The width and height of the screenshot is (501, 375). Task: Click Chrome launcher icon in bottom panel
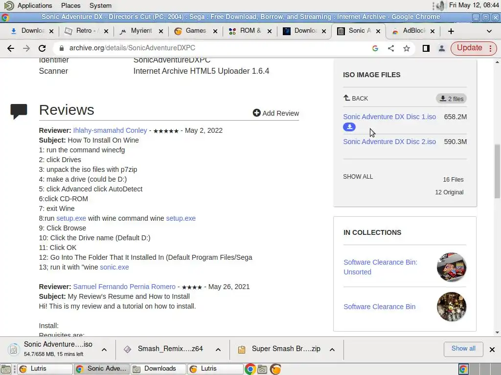(x=250, y=369)
